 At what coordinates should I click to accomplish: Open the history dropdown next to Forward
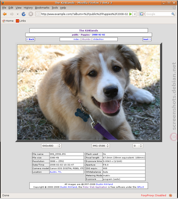[18, 14]
